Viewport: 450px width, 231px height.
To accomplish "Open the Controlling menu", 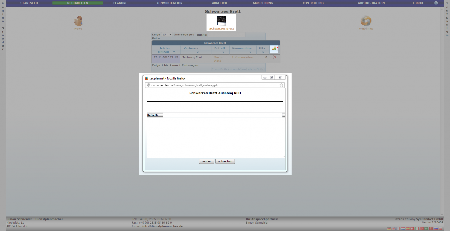I will 313,3.
